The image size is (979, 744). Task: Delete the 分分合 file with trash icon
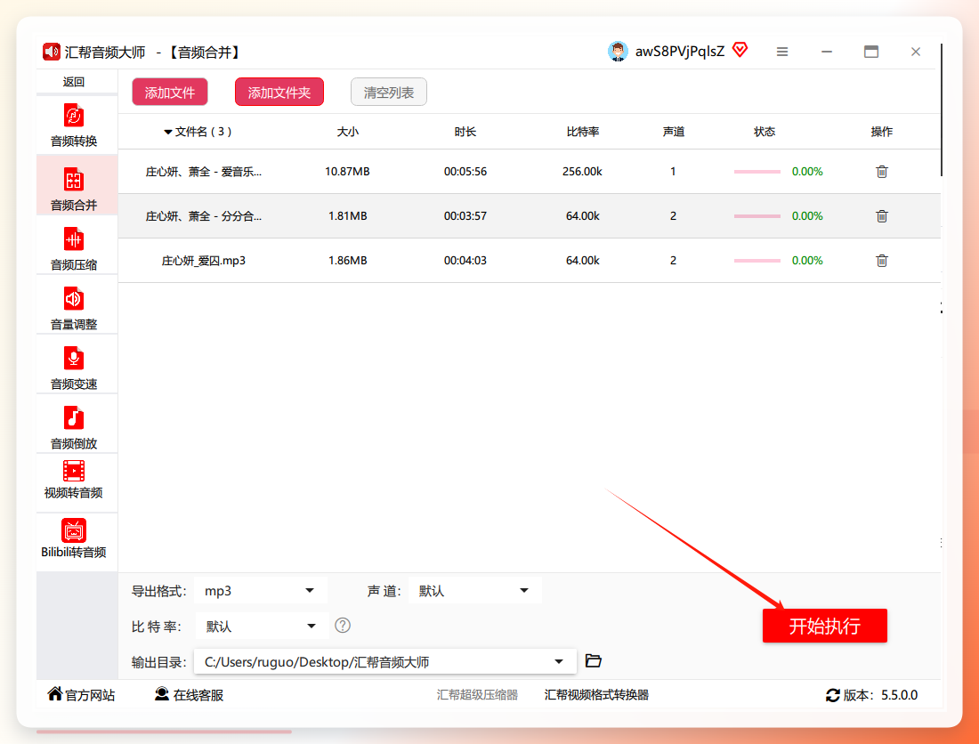[x=882, y=216]
